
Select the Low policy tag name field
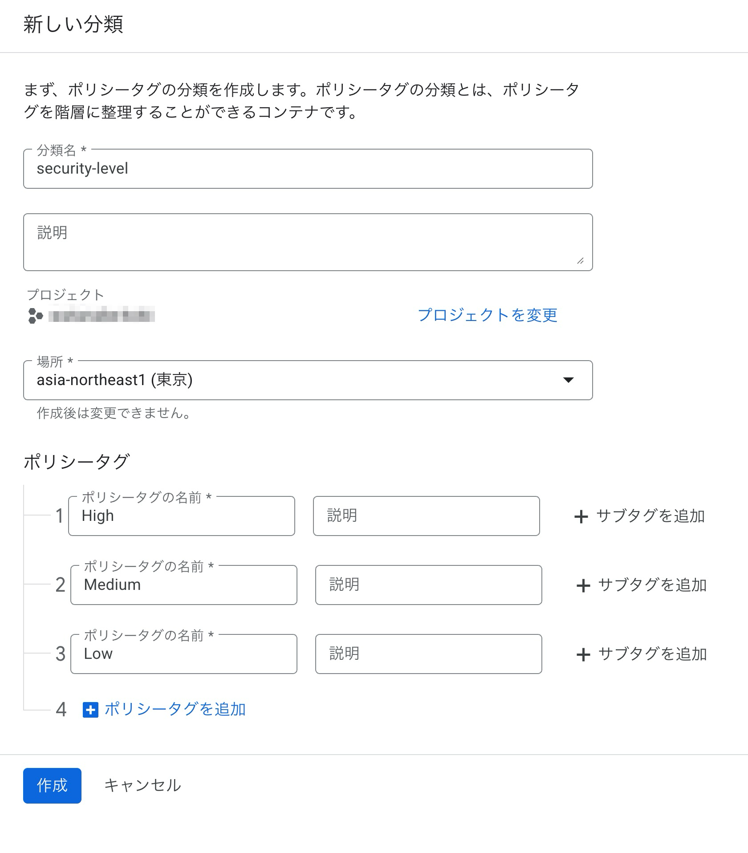point(184,654)
